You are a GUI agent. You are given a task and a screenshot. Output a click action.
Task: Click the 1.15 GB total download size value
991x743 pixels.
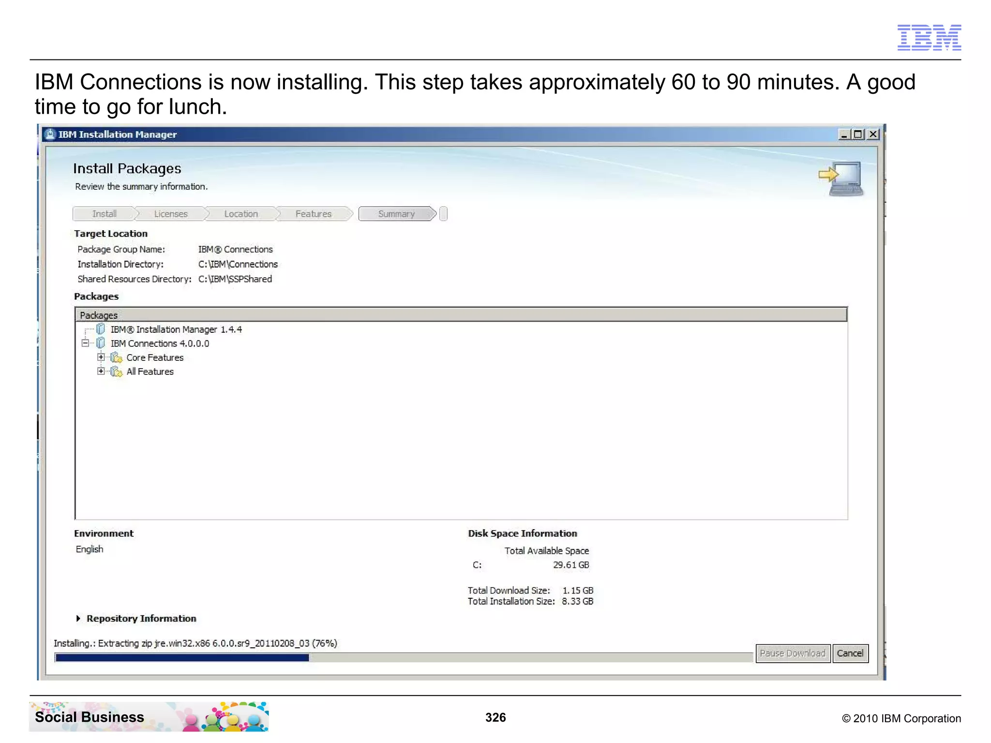[578, 591]
